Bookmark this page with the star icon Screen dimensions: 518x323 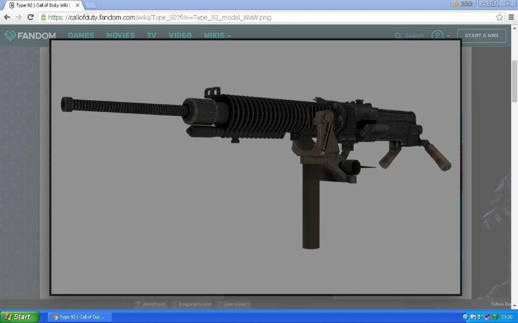[499, 17]
